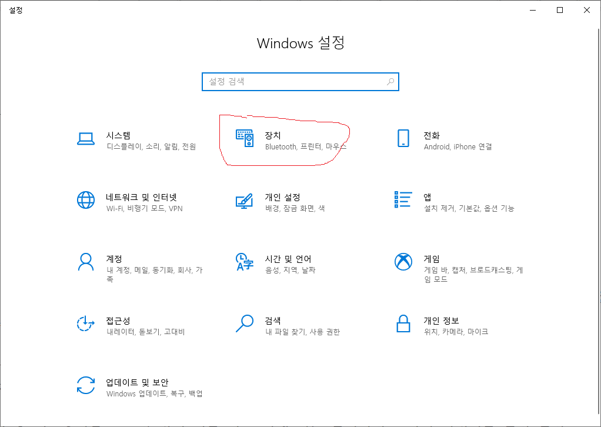The height and width of the screenshot is (427, 601).
Task: Click the text 음성, 지역, 날짜
Action: coord(290,270)
